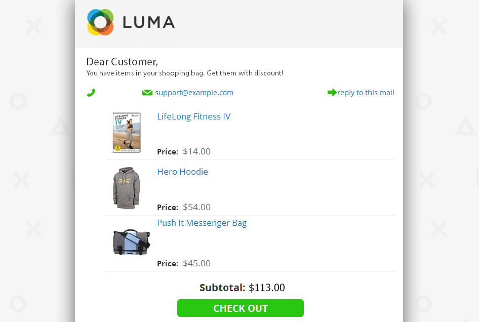Open the LifeLong Fitness IV DVD thumbnail
This screenshot has width=479, height=322.
click(x=127, y=133)
